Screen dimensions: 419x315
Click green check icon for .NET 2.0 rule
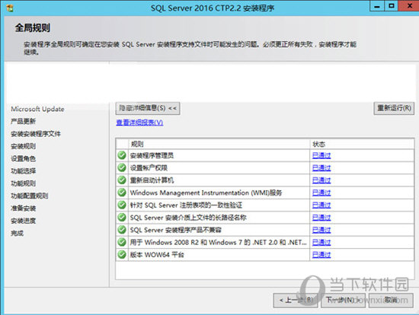[x=122, y=242]
